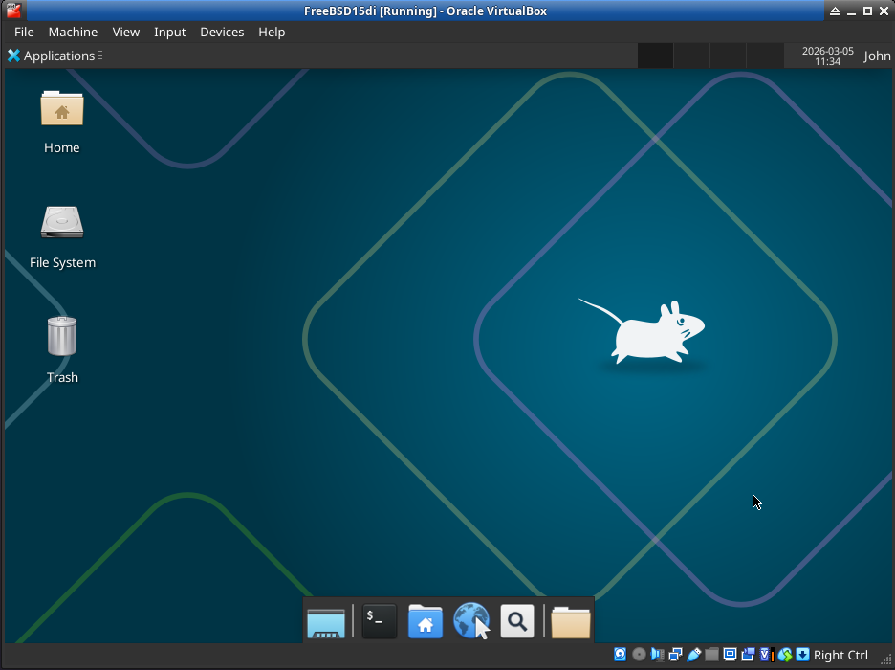Screen dimensions: 895x670
Task: Click the hard disk activity status icon
Action: [x=621, y=655]
